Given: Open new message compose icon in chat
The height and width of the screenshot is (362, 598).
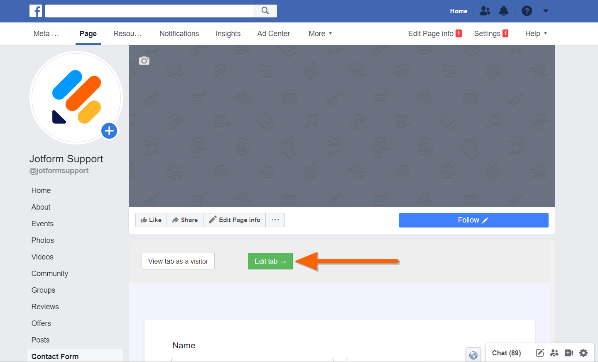Looking at the screenshot, I should pos(540,353).
